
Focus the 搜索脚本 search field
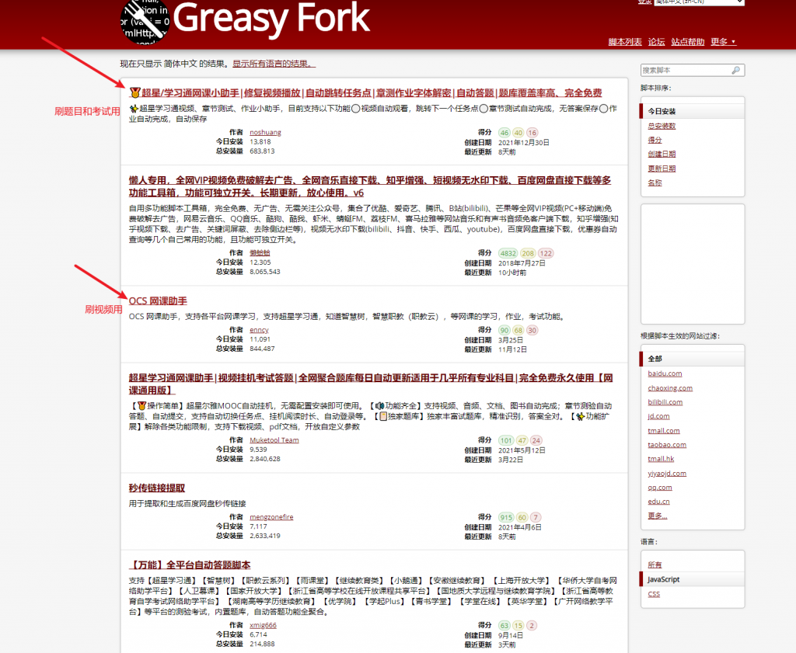point(693,70)
